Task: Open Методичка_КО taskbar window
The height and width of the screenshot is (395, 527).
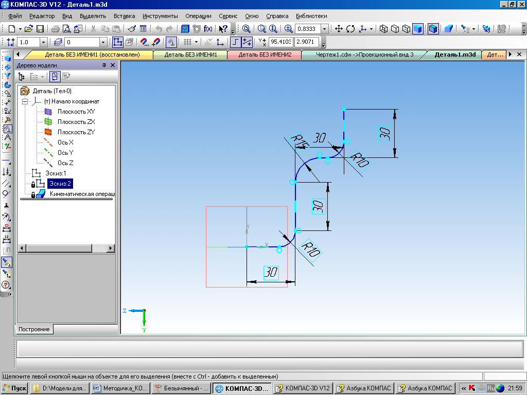Action: 120,388
